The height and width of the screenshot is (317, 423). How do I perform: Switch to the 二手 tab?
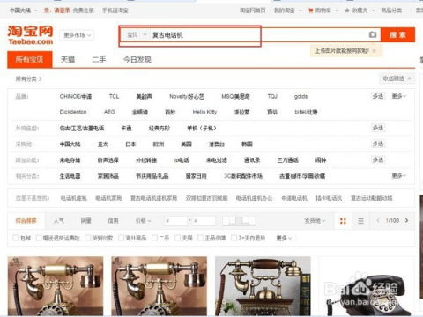[99, 60]
